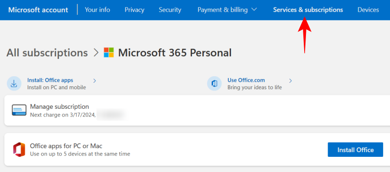The width and height of the screenshot is (390, 172).
Task: Go back to All subscriptions breadcrumb
Action: coord(47,53)
